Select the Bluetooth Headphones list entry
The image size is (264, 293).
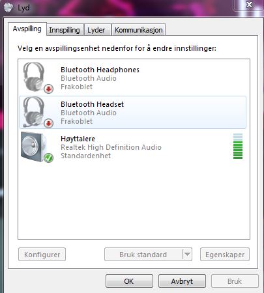132,77
